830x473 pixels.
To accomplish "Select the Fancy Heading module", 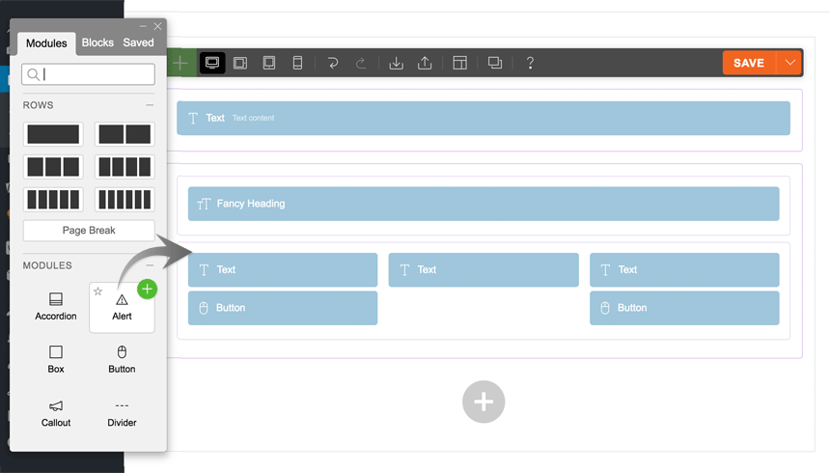I will tap(483, 204).
